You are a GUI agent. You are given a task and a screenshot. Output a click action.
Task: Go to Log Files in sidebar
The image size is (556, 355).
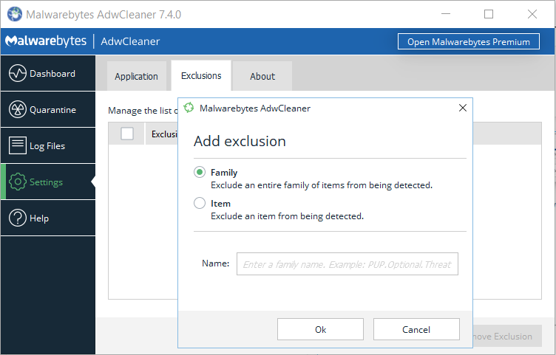click(48, 145)
